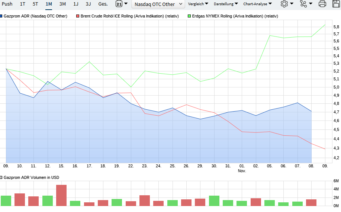Click the y-axis value 4,2

(x=336, y=158)
